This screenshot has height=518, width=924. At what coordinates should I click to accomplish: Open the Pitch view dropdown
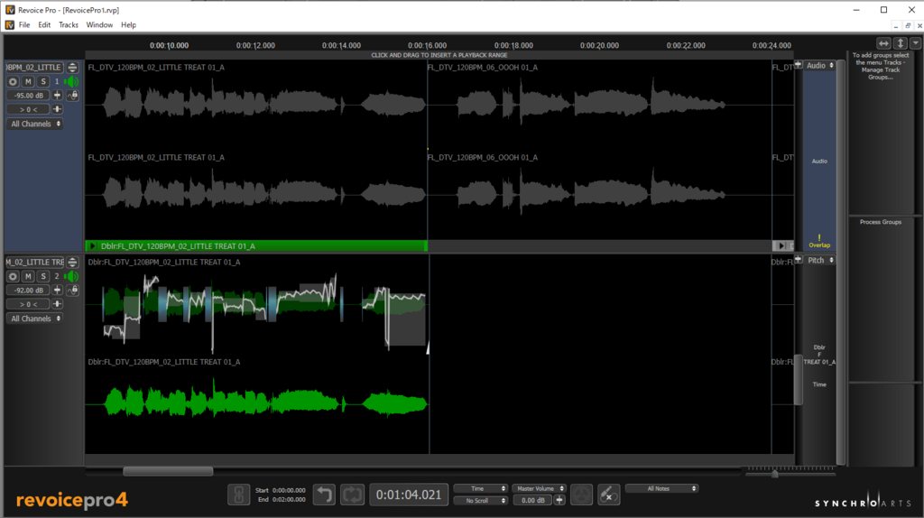point(819,260)
